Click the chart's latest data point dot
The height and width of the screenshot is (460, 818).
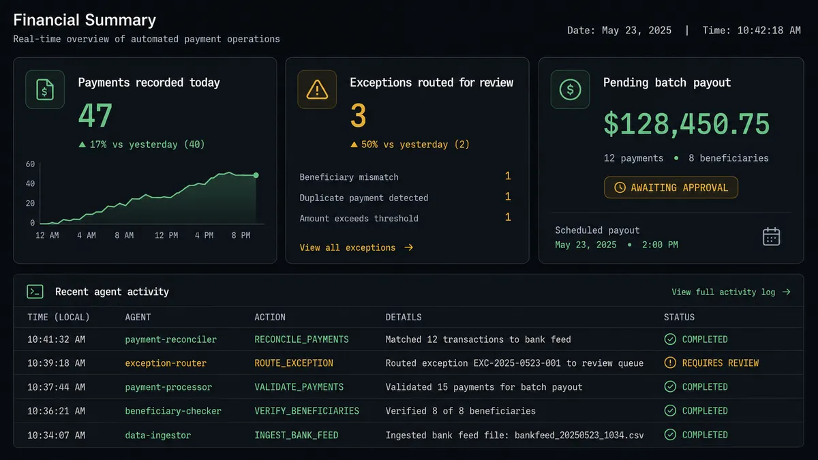point(256,175)
